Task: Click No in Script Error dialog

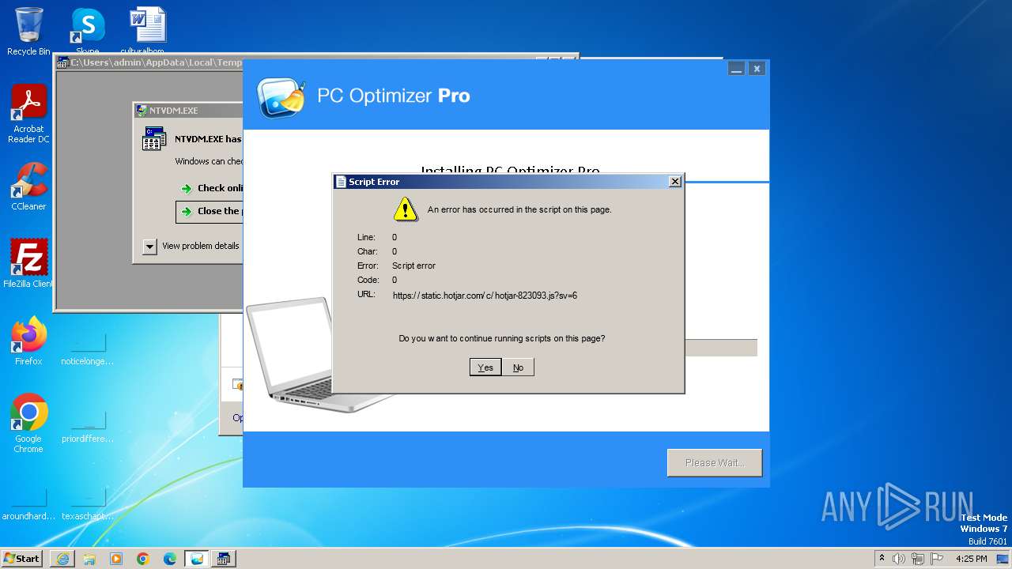Action: [x=518, y=367]
